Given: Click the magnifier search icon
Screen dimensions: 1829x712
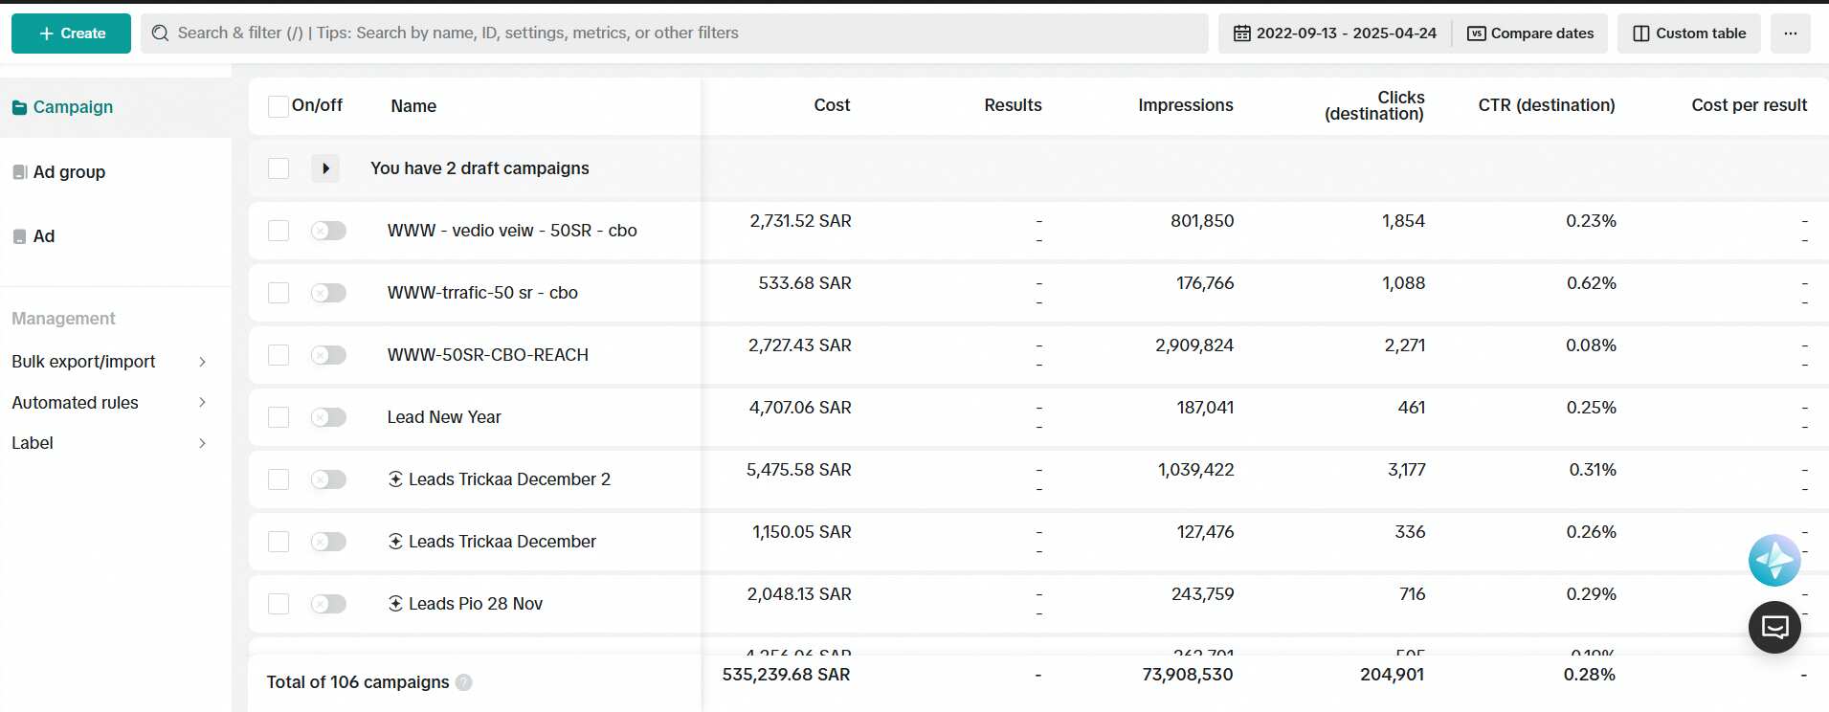Looking at the screenshot, I should [160, 33].
